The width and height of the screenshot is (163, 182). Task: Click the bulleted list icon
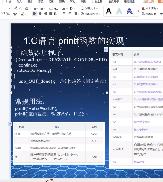(34, 9)
